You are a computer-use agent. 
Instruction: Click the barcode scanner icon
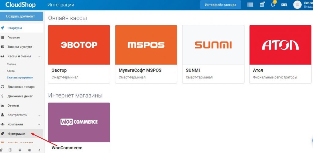click(x=250, y=5)
